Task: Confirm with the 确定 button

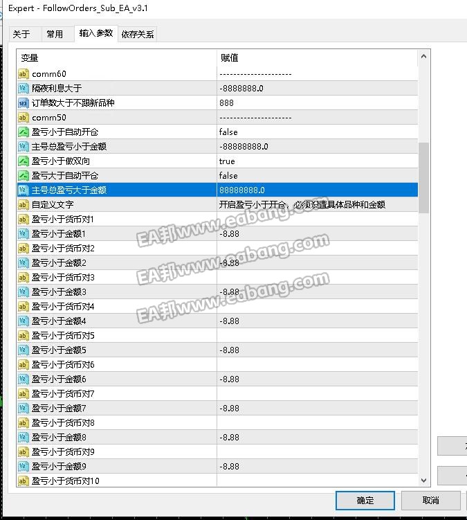Action: [x=365, y=500]
